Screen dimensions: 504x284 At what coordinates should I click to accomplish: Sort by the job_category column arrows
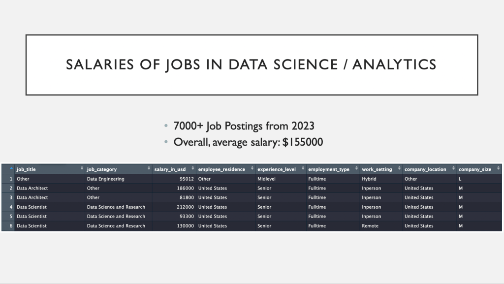pyautogui.click(x=149, y=169)
